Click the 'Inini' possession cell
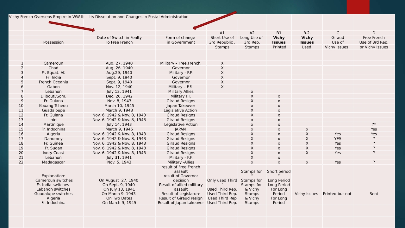The image size is (405, 228). pos(53,120)
